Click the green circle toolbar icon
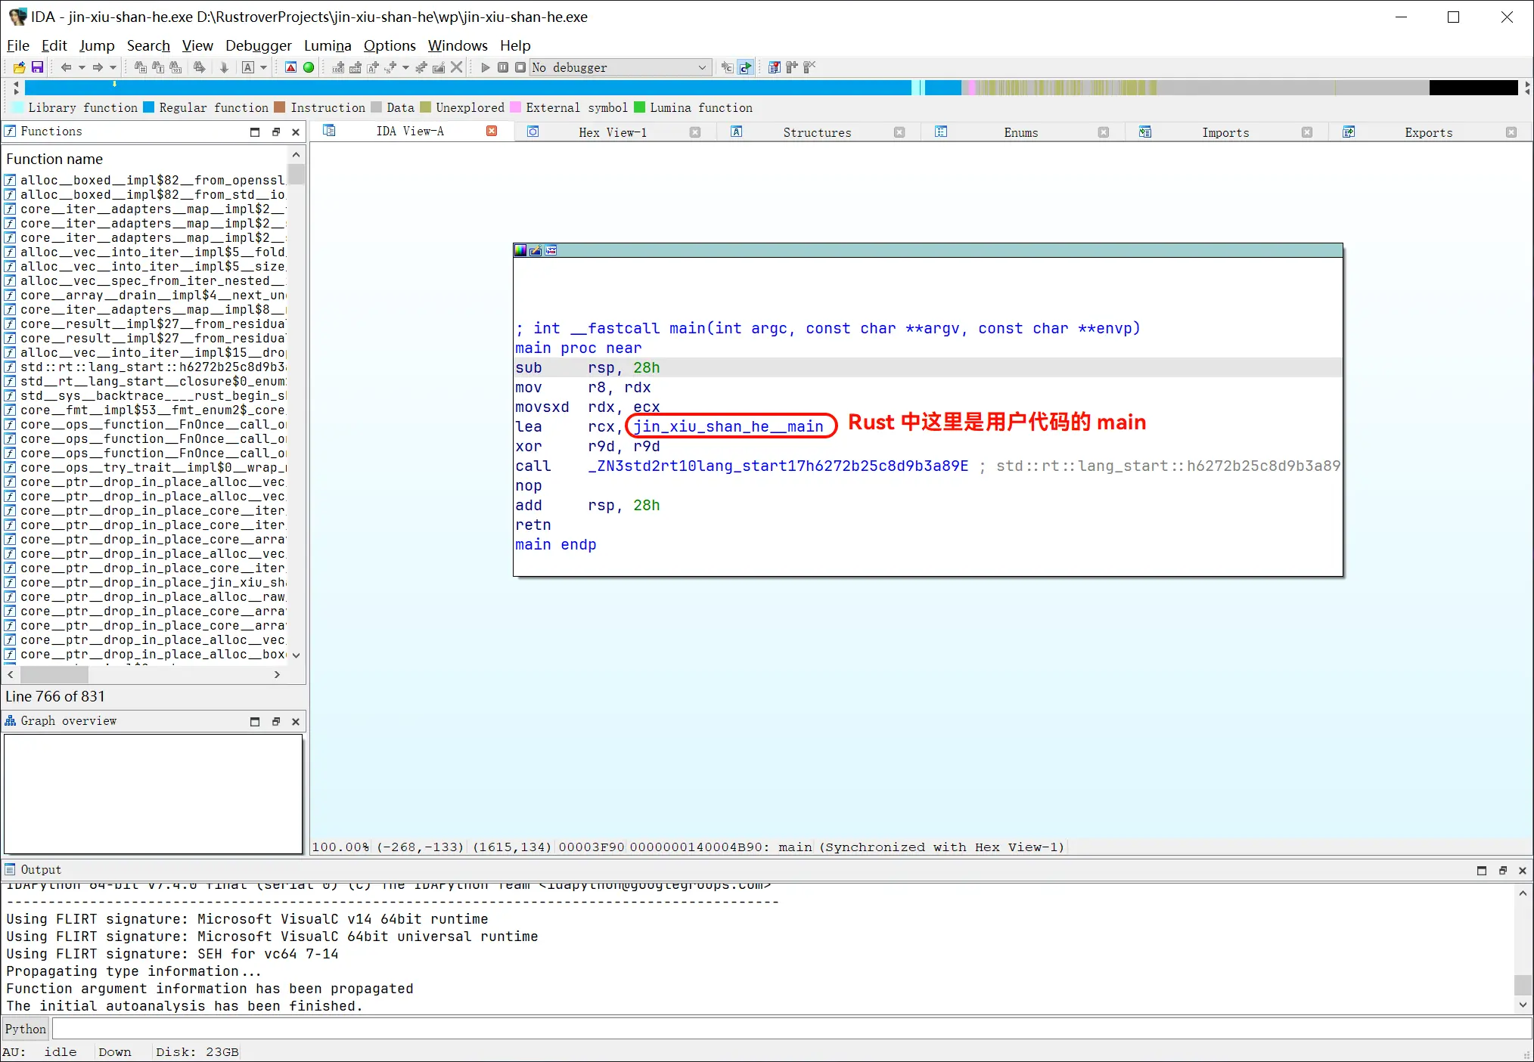The height and width of the screenshot is (1062, 1534). [309, 67]
